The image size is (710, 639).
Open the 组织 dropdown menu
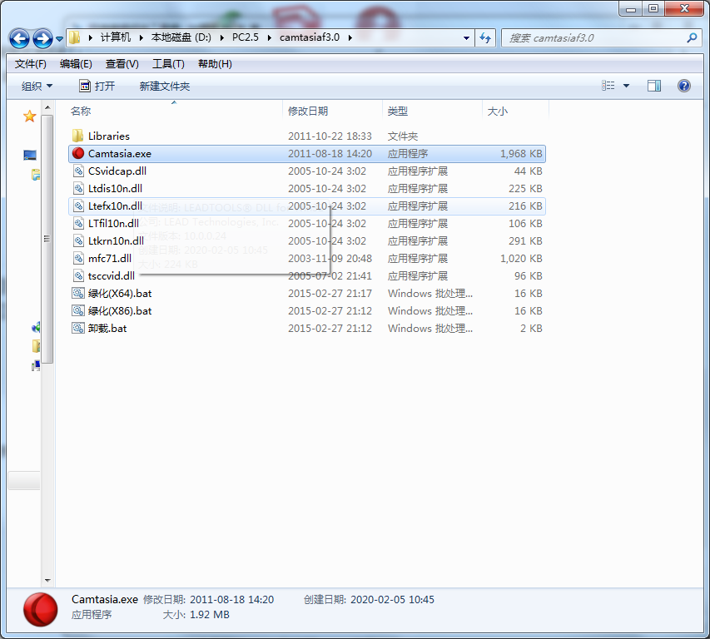[37, 86]
